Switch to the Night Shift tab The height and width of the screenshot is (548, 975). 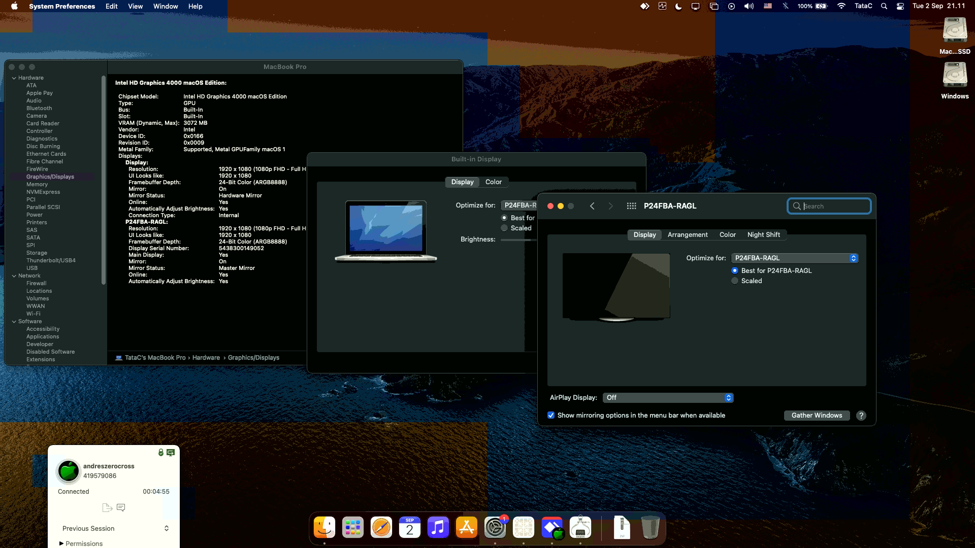(x=763, y=235)
